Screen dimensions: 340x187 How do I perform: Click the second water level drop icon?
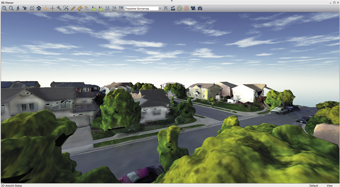114,9
